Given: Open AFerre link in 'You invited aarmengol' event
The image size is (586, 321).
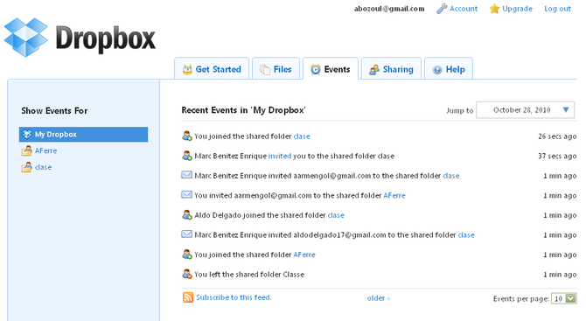Looking at the screenshot, I should tap(394, 195).
